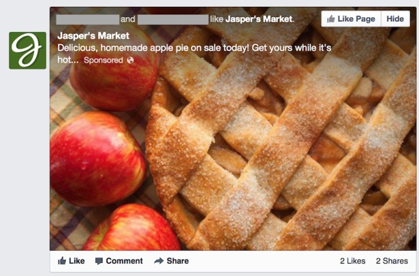This screenshot has width=419, height=276.
Task: Open Jasper's Market link in the likes header
Action: tap(259, 19)
